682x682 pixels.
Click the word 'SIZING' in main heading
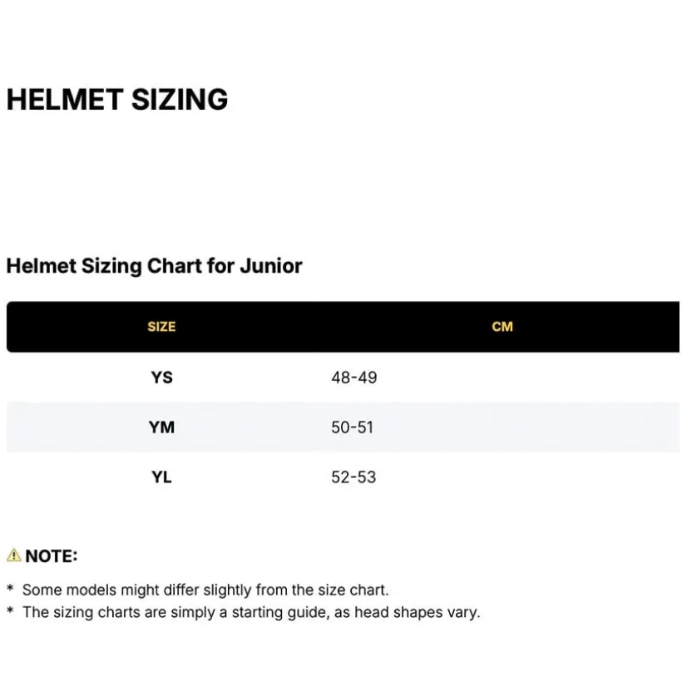(180, 100)
